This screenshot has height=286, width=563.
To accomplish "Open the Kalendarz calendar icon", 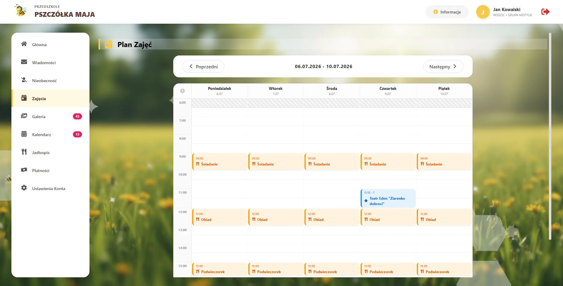I will point(24,134).
